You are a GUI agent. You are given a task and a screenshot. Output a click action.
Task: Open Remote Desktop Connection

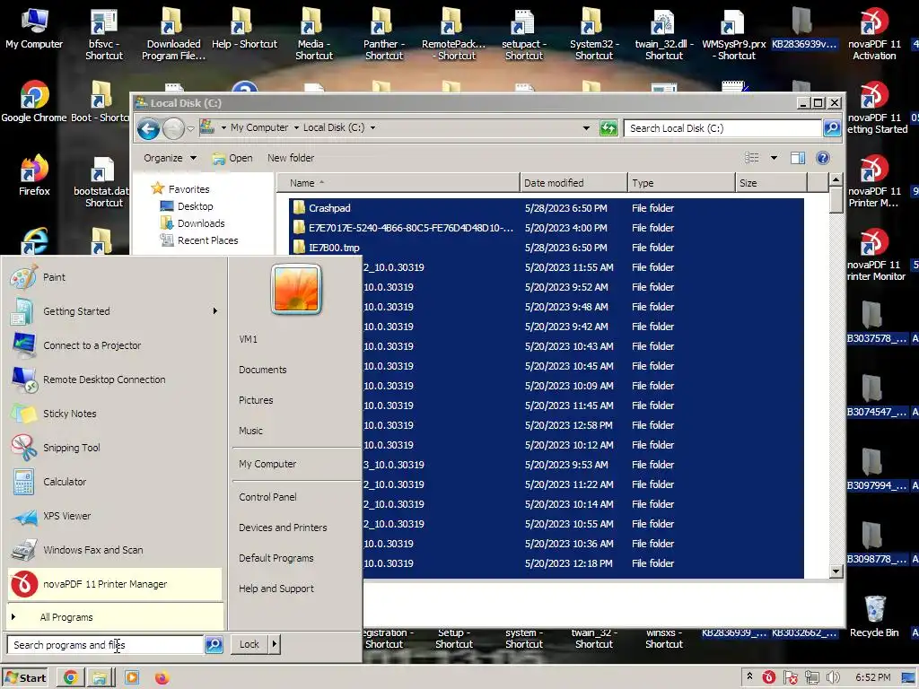click(116, 379)
